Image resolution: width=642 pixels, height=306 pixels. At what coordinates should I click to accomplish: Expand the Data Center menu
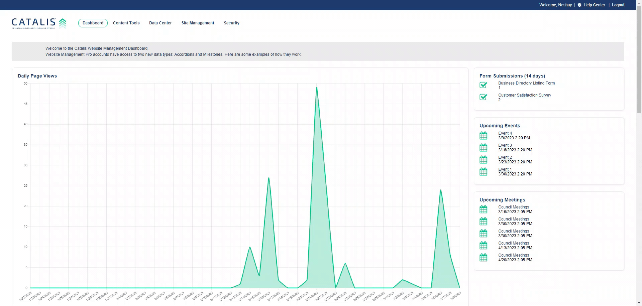coord(160,23)
